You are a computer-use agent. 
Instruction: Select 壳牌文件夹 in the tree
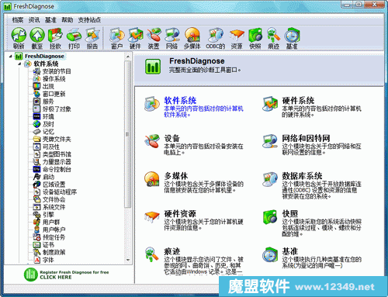coord(57,139)
